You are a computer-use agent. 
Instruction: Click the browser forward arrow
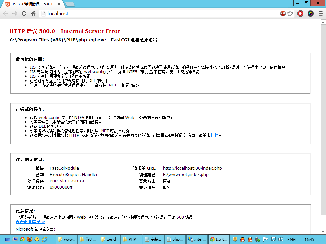click(15, 14)
